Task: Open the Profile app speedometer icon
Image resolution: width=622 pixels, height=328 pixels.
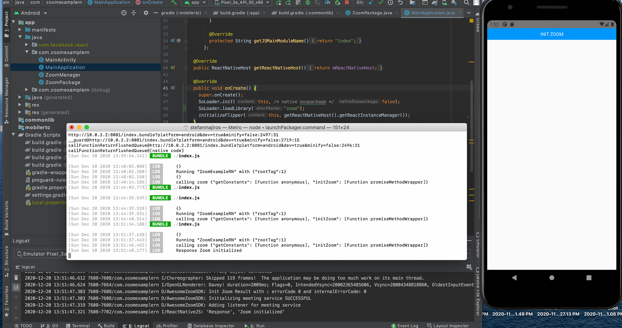Action: click(327, 3)
